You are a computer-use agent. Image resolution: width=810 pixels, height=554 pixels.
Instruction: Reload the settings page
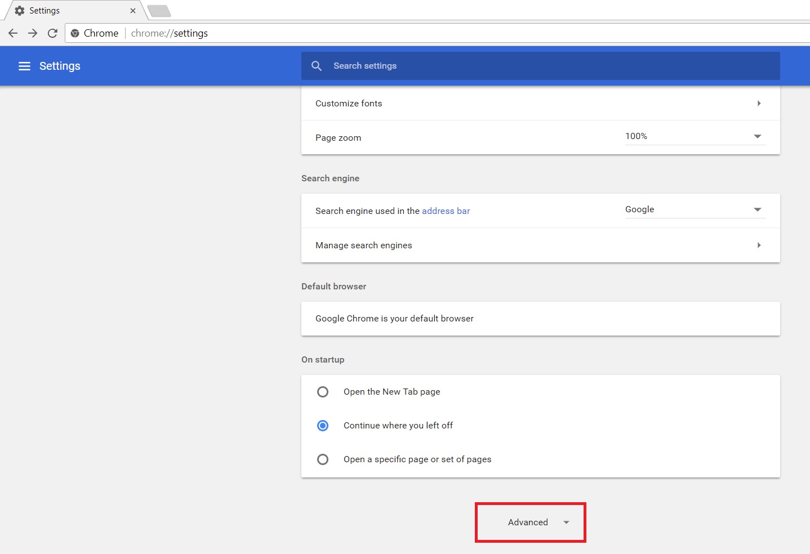click(52, 33)
